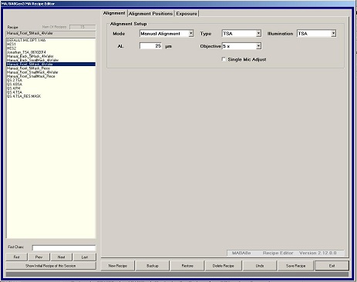Select the Jonathan_TSA recipe in the list

26,52
